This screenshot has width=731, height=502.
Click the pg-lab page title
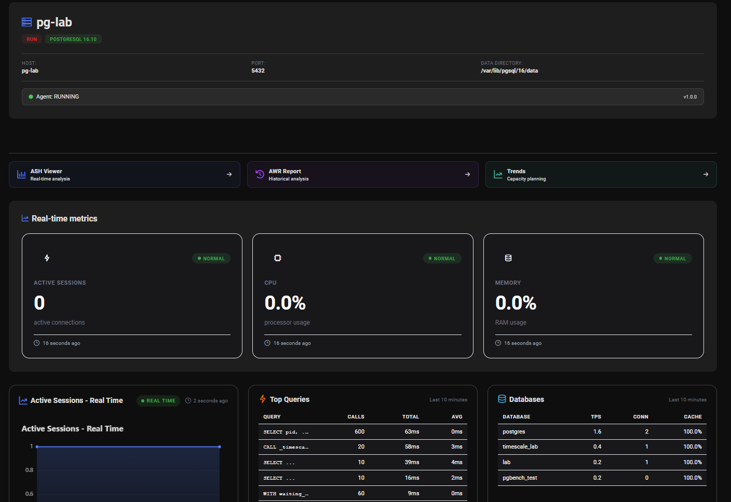(x=54, y=22)
